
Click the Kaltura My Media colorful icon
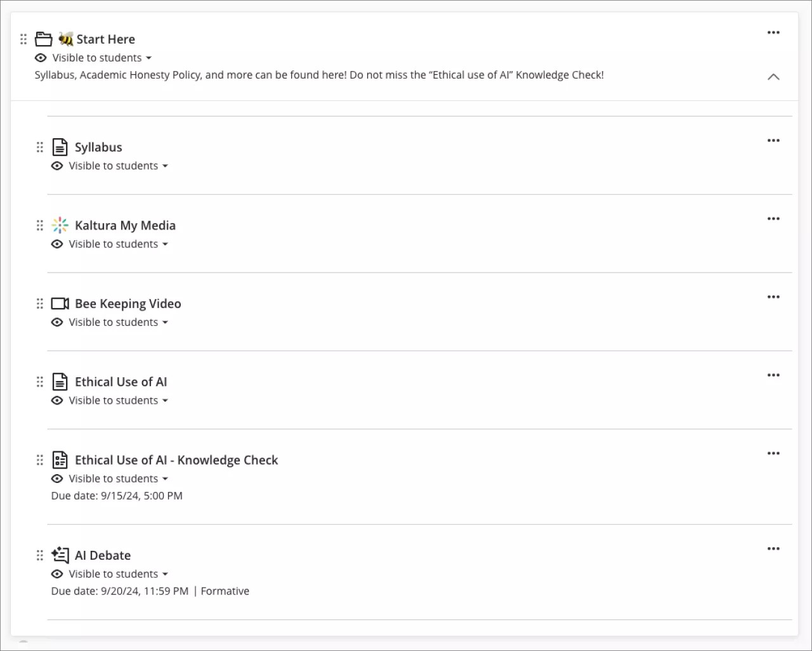point(60,225)
